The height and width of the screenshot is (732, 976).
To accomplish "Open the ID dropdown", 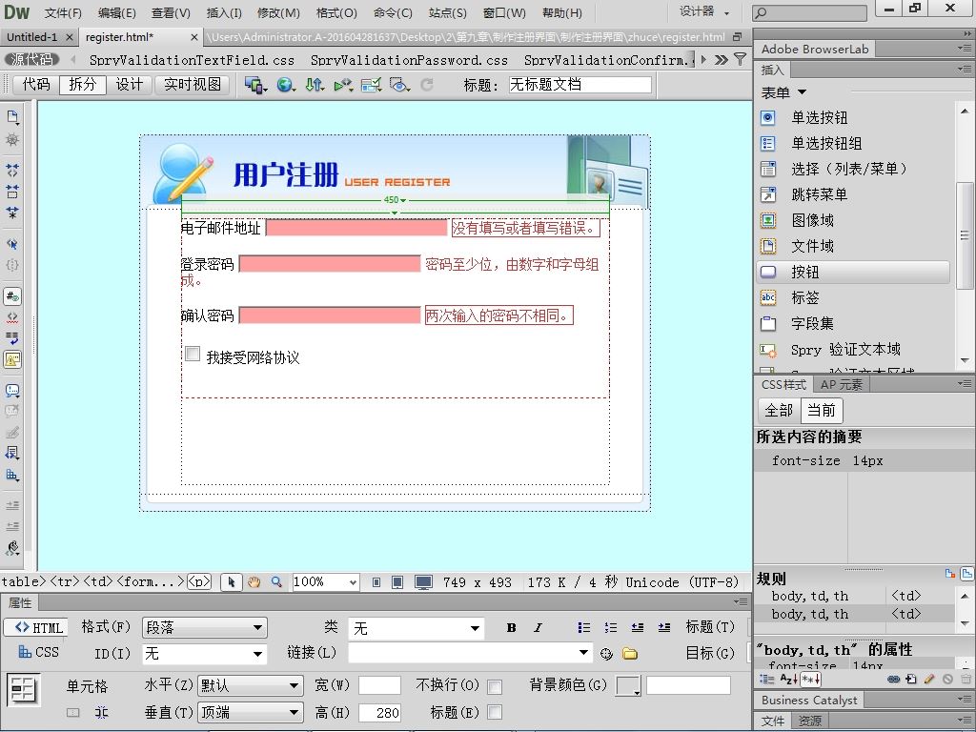I will click(204, 654).
